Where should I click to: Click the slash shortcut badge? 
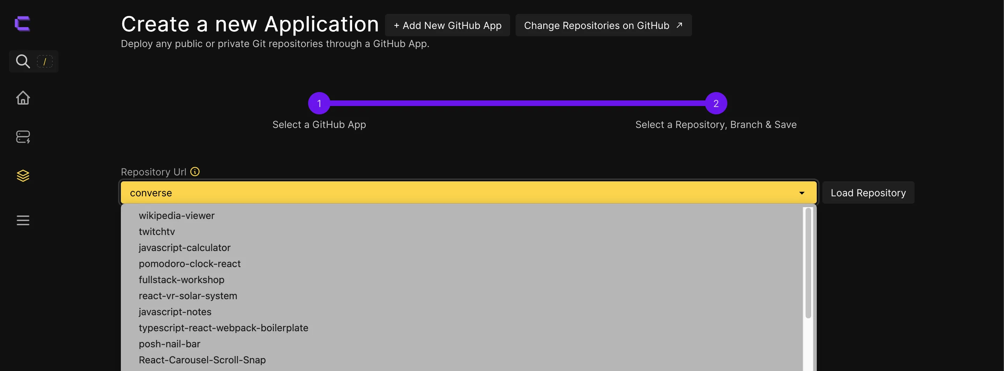click(x=45, y=61)
